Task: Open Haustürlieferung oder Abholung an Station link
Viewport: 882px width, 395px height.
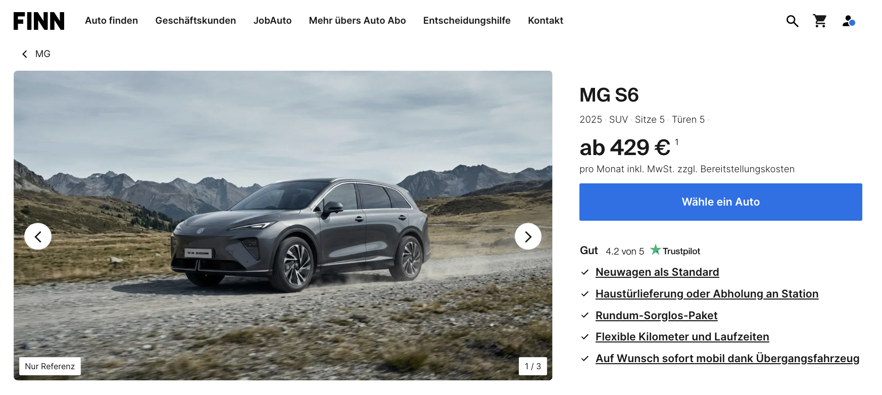Action: (x=707, y=294)
